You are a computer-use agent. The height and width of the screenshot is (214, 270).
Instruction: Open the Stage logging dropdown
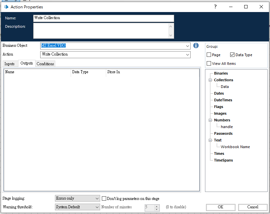pyautogui.click(x=97, y=198)
